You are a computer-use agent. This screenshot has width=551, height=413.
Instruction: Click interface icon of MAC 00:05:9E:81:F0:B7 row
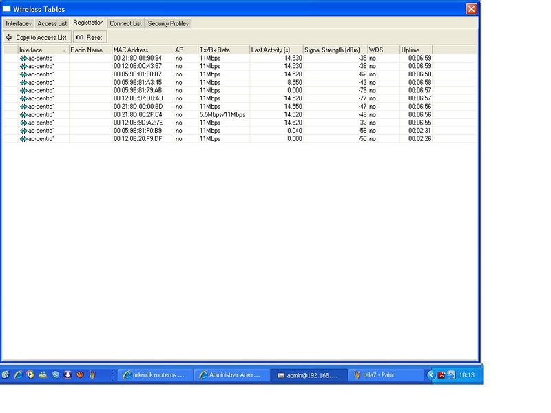point(23,74)
